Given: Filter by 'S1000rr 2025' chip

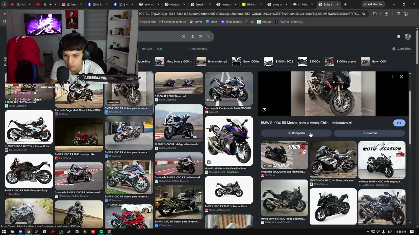Looking at the screenshot, I should tap(279, 61).
